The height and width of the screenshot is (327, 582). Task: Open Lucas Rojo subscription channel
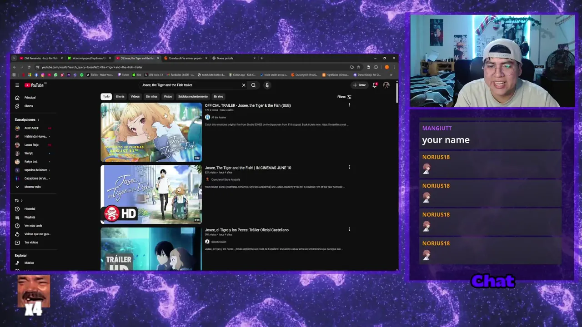(x=32, y=145)
